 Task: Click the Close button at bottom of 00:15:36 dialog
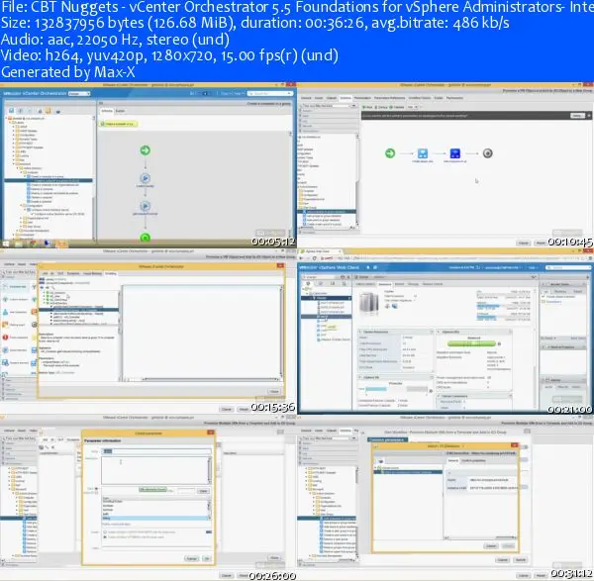click(x=274, y=391)
